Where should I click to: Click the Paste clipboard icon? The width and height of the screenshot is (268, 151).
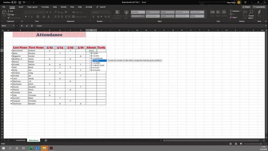coord(4,13)
